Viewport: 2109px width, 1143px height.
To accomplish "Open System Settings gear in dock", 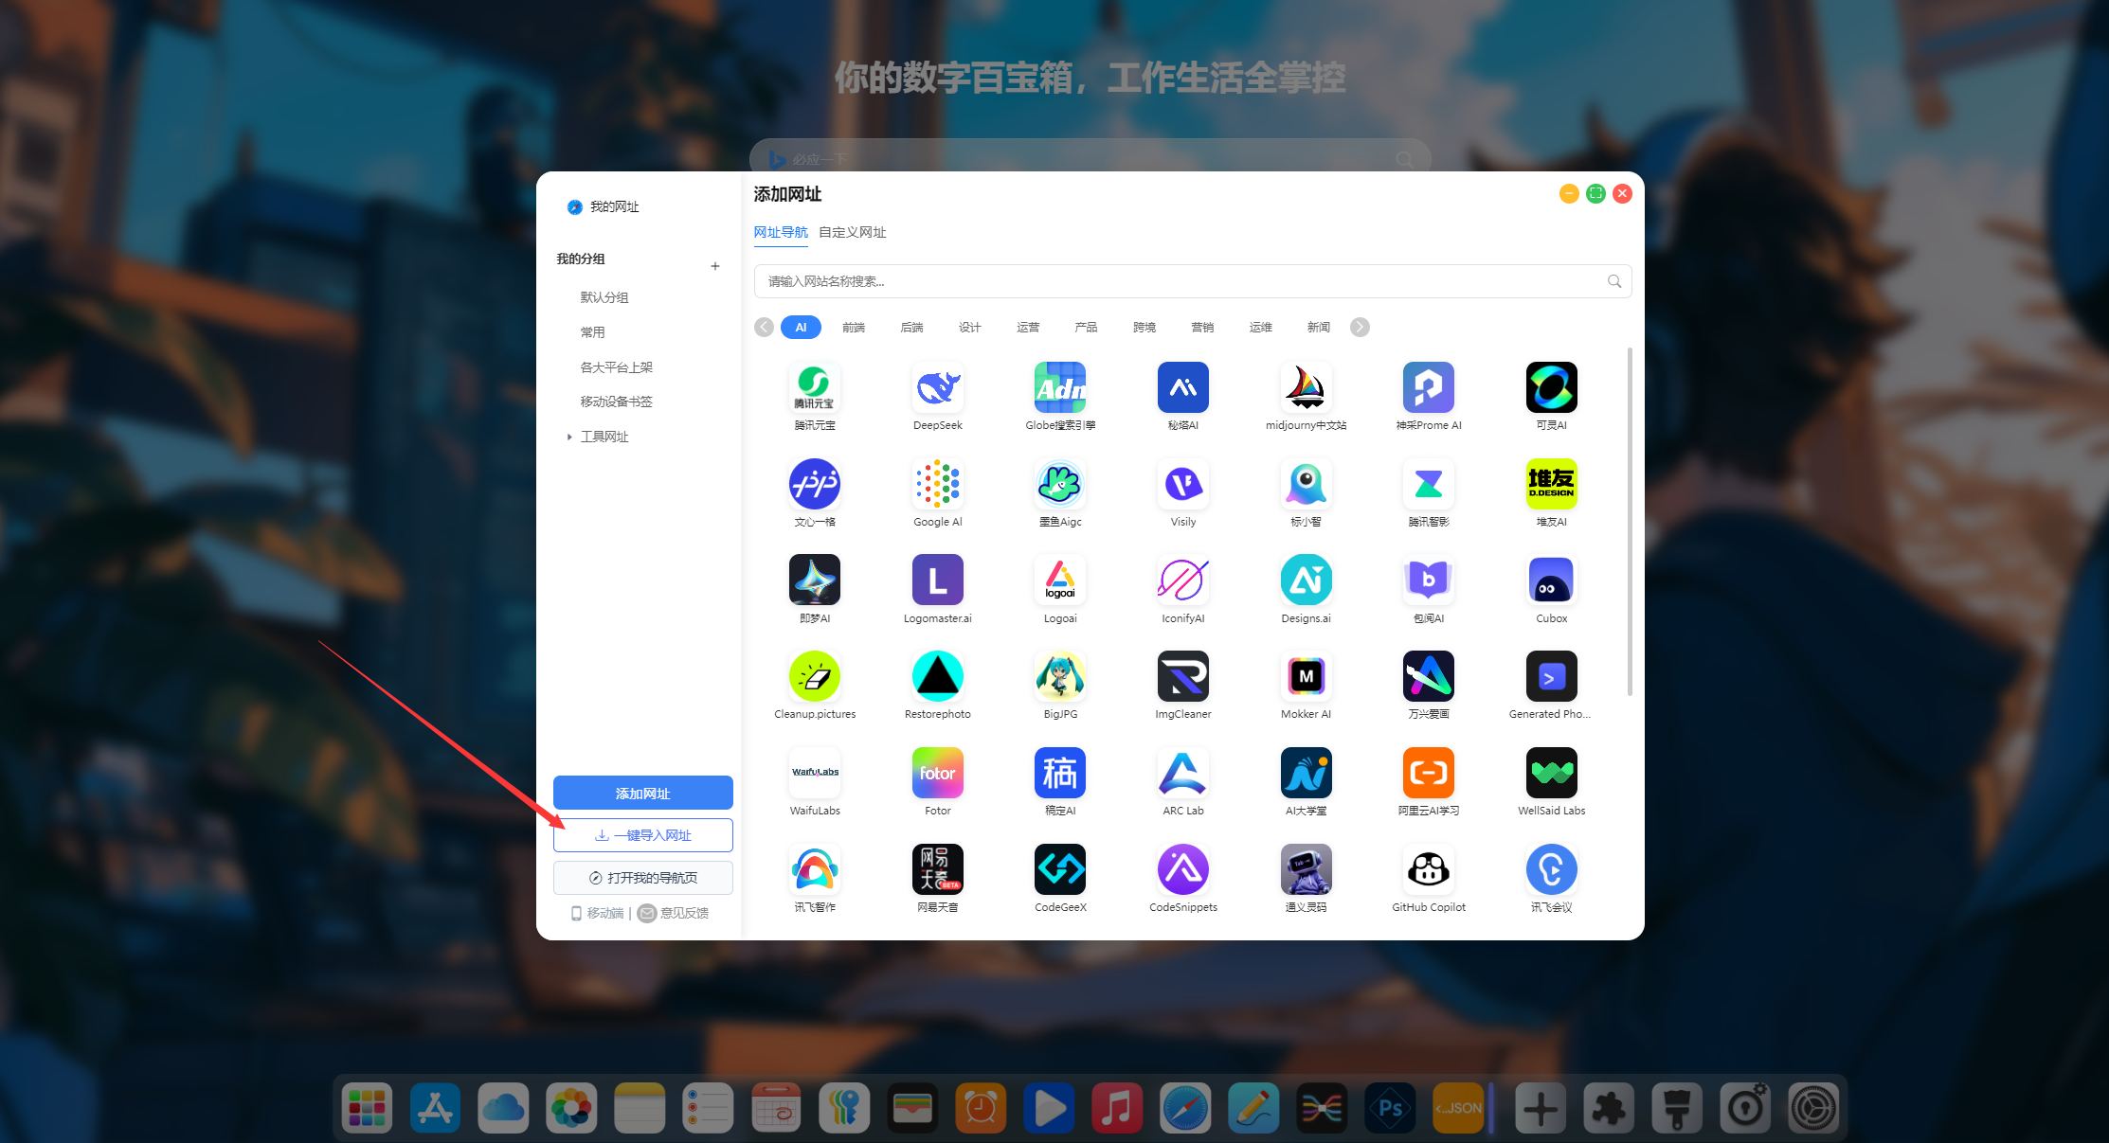I will point(1813,1108).
